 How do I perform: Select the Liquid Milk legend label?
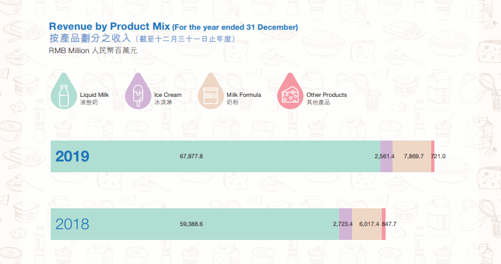click(94, 95)
